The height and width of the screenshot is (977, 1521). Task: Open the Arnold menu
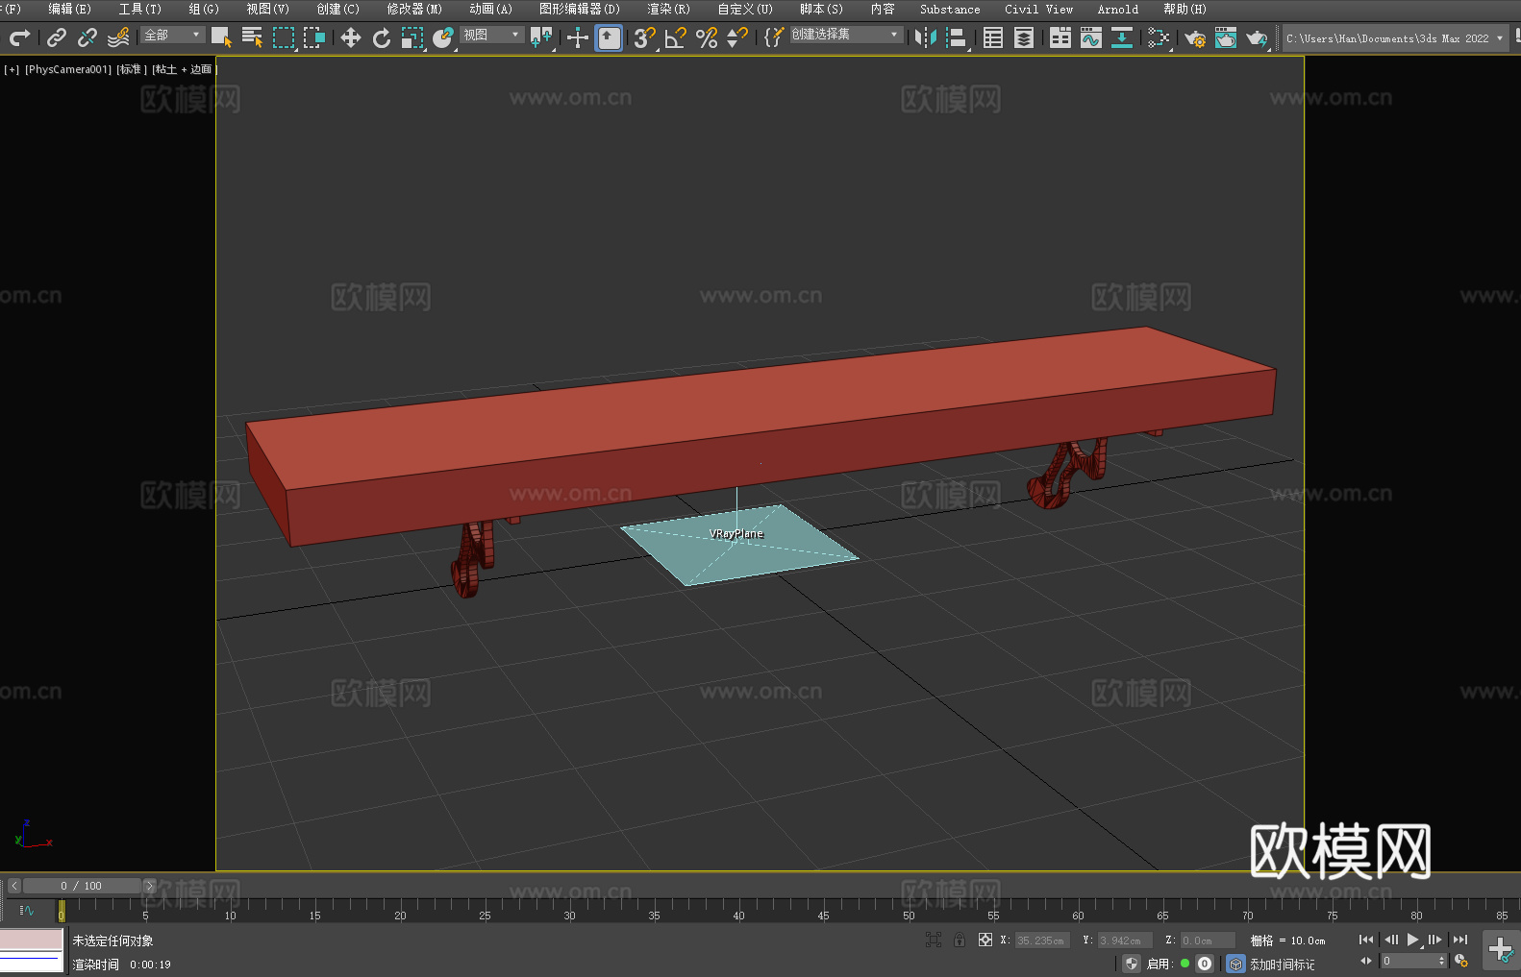[x=1118, y=9]
